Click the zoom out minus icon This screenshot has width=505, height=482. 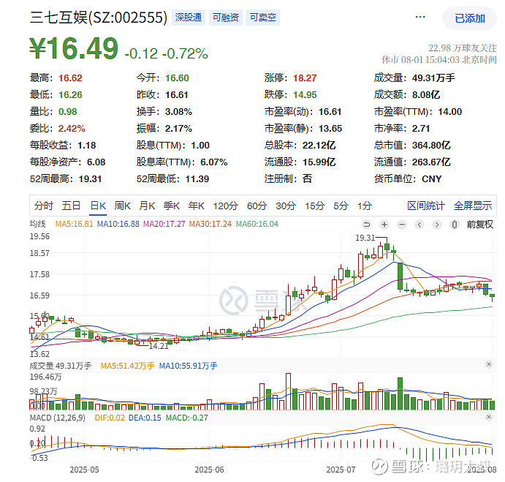click(x=402, y=225)
